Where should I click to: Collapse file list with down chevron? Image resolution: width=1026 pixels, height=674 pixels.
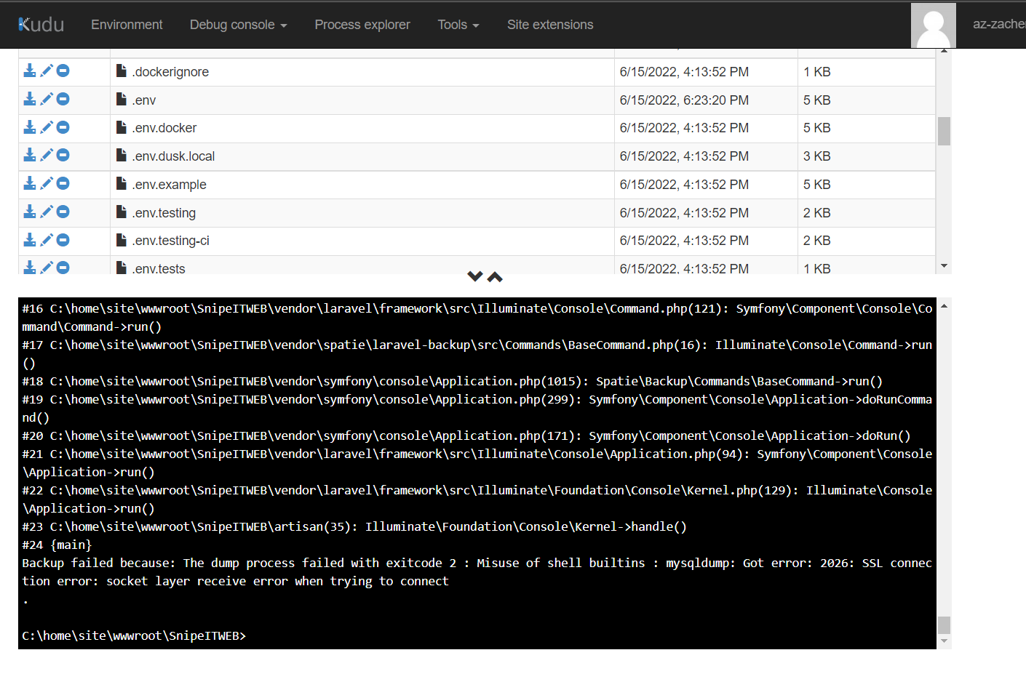pyautogui.click(x=475, y=276)
